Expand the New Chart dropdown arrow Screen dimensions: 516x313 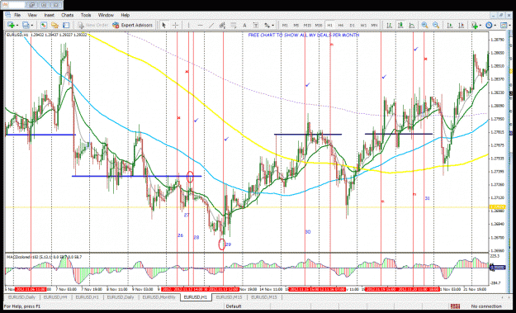(17, 25)
